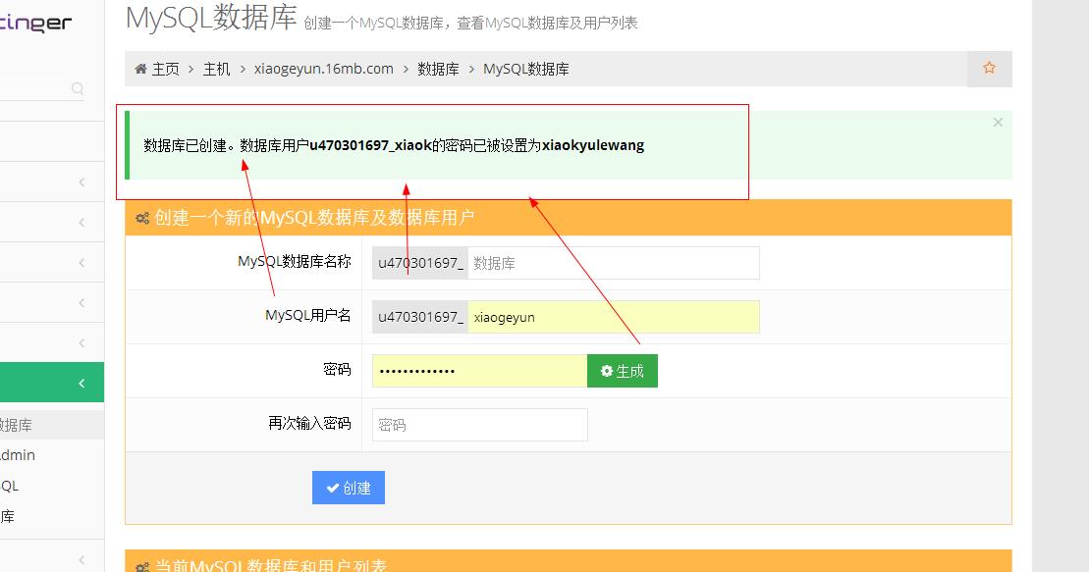Click the home icon in the breadcrumb

click(141, 69)
